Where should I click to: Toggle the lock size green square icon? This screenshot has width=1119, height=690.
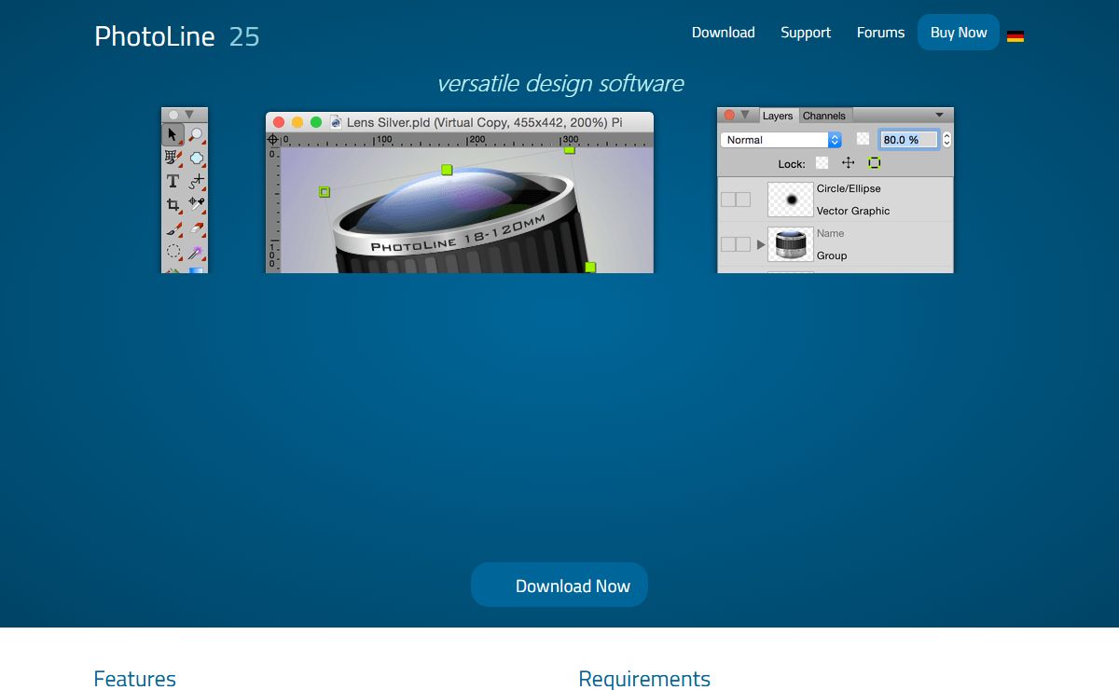[x=874, y=162]
